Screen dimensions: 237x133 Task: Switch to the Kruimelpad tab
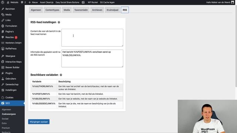112,10
